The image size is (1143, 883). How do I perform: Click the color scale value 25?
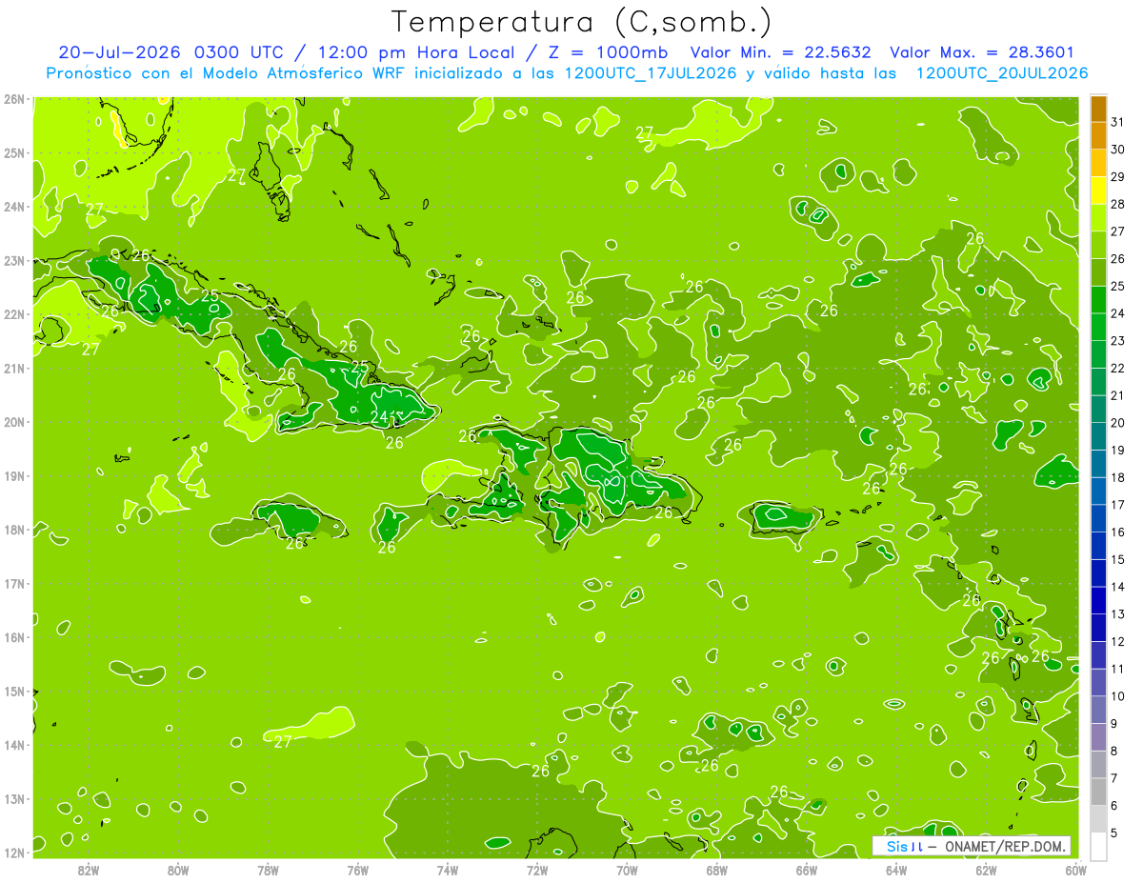[1117, 286]
